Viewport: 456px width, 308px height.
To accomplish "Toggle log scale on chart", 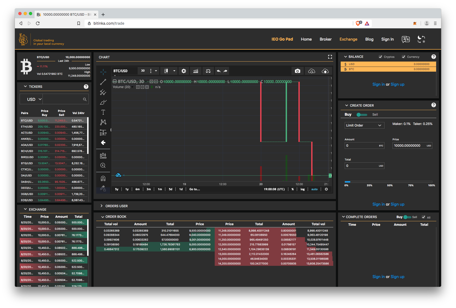I will coord(303,189).
